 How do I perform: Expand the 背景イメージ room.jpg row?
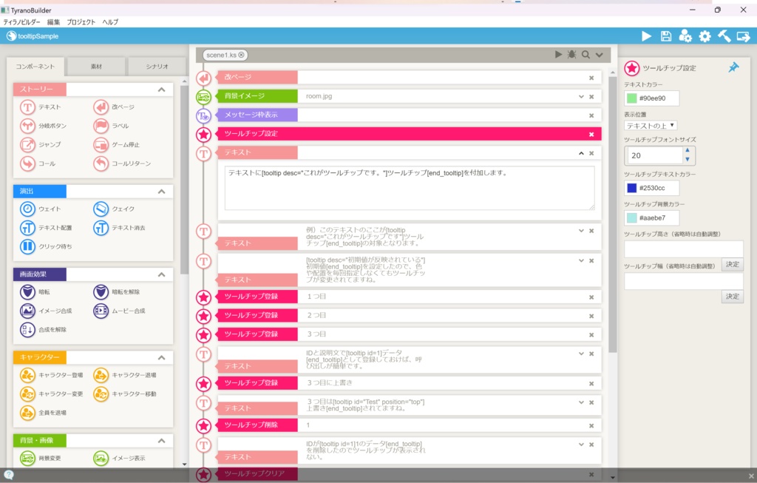(x=581, y=97)
